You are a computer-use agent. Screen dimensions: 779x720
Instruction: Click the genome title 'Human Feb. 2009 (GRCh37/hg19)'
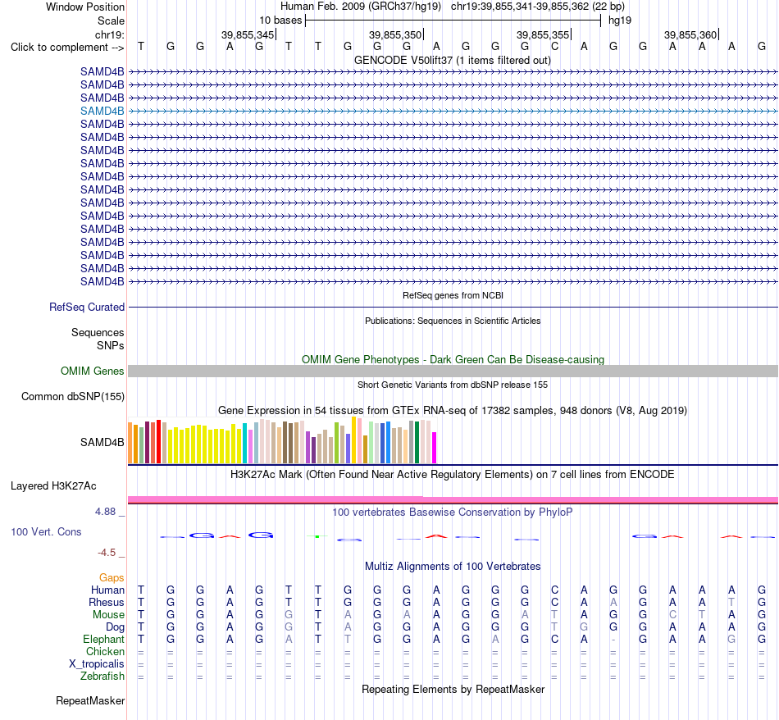coord(361,7)
